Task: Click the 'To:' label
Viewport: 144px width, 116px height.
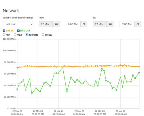Action: [x=94, y=18]
